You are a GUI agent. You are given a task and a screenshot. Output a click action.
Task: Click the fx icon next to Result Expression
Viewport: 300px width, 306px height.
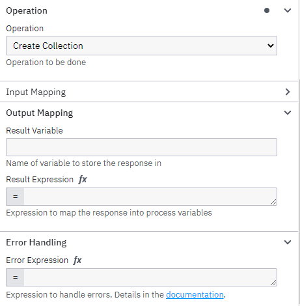point(83,180)
